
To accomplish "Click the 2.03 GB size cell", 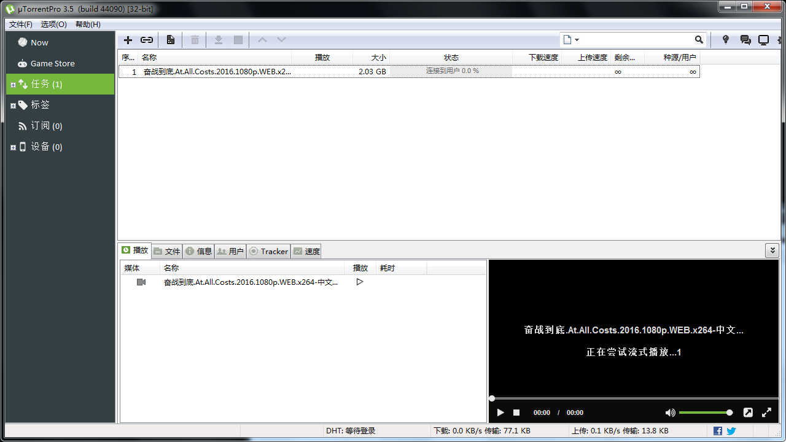I will click(x=372, y=71).
